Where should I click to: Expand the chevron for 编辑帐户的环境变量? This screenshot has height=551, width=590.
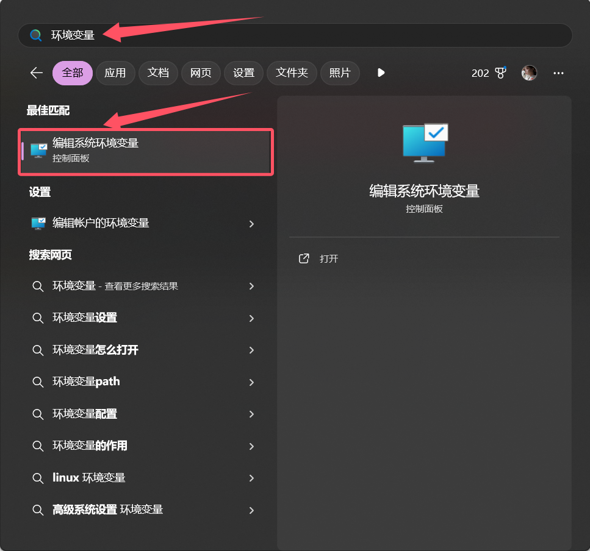252,224
